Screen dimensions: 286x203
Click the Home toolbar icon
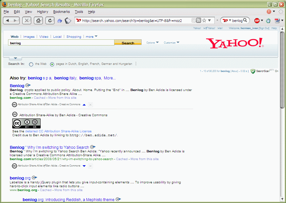click(x=38, y=20)
